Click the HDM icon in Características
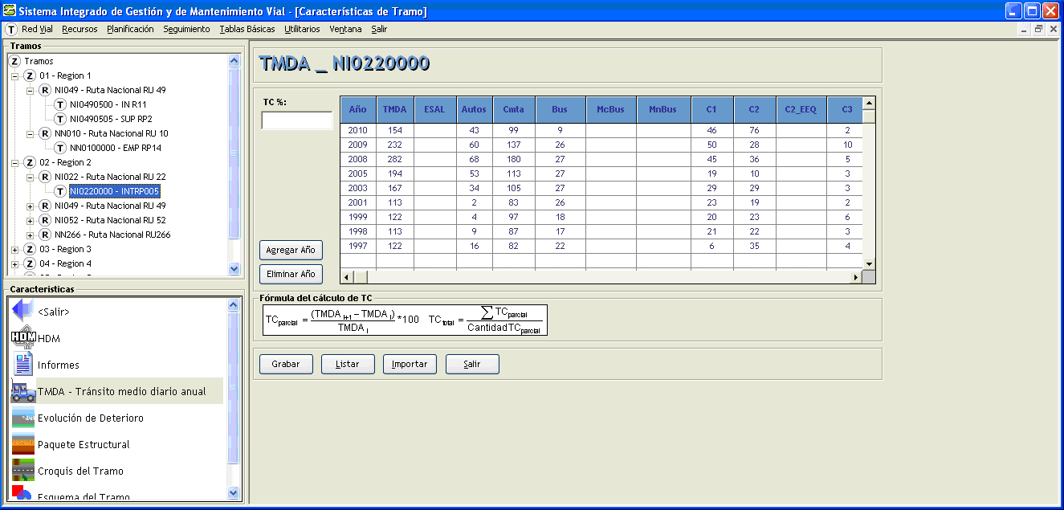The width and height of the screenshot is (1064, 510). 23,338
